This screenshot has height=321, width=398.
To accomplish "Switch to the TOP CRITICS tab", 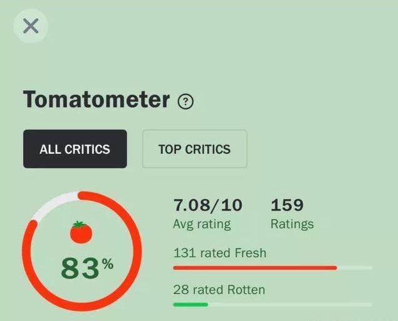I will 195,149.
